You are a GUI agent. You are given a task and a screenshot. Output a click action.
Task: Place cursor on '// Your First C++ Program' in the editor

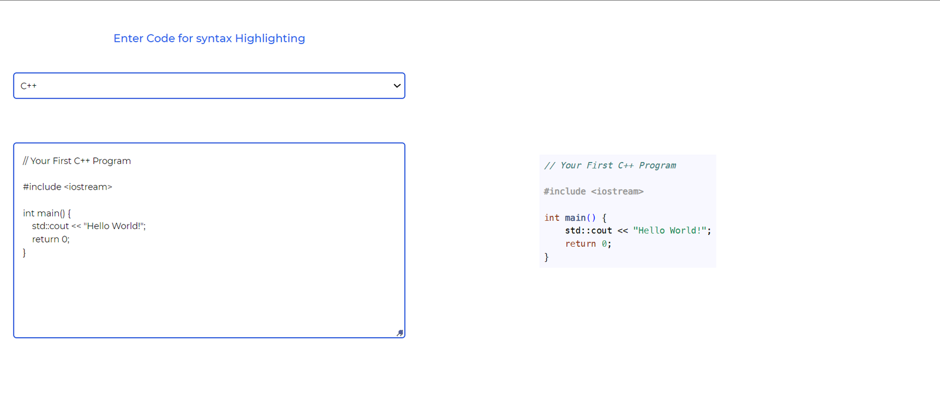click(77, 161)
